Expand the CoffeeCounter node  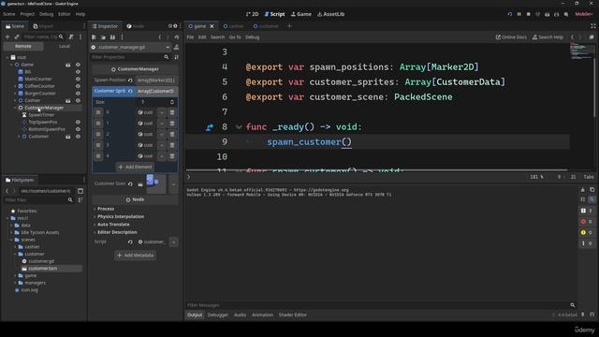pyautogui.click(x=15, y=86)
